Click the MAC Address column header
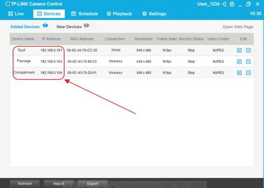 point(82,39)
